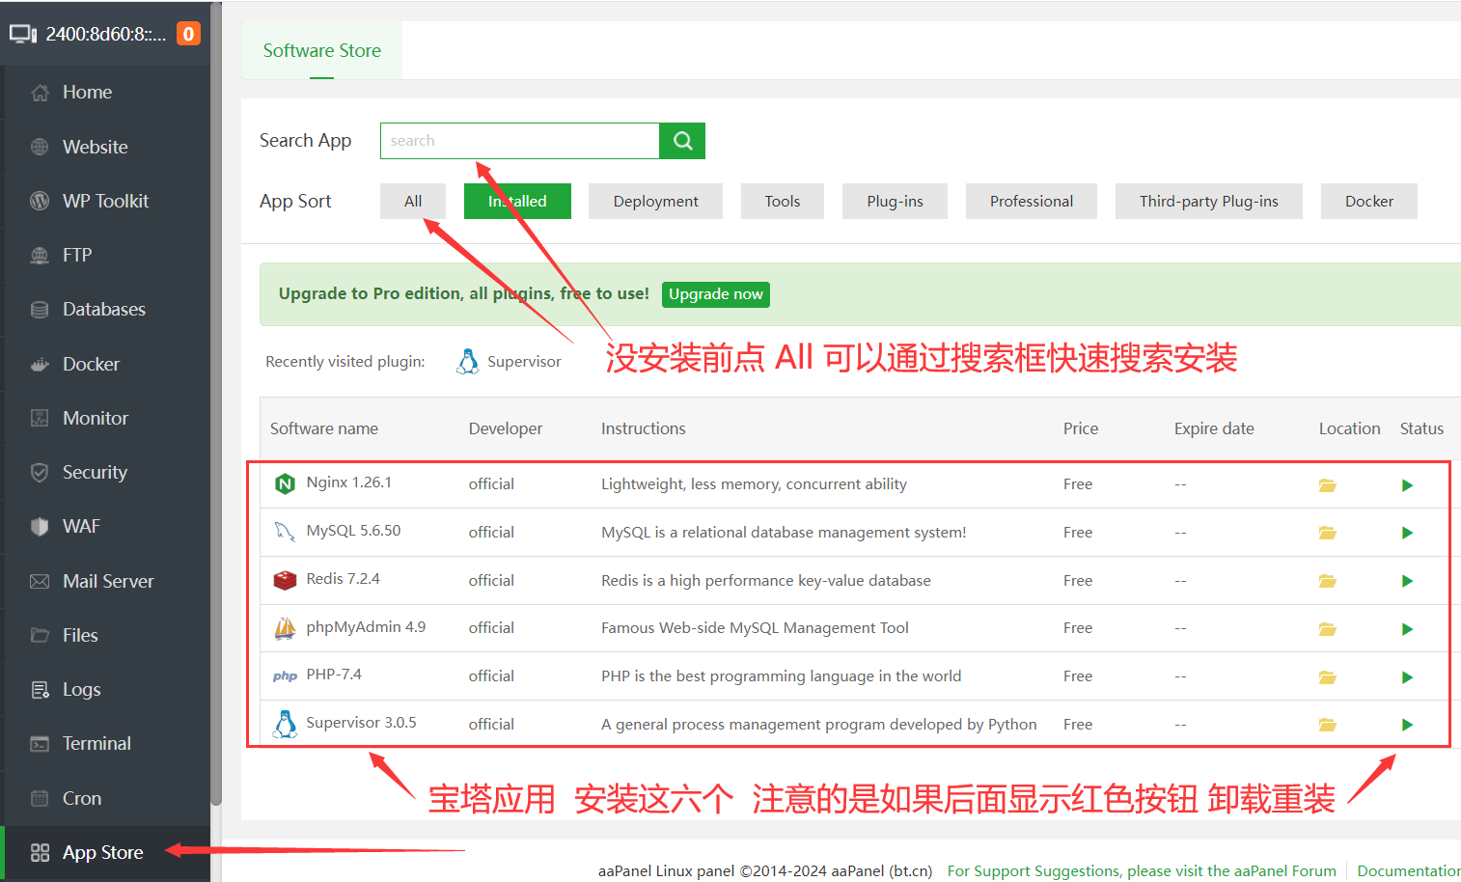Click the phpMyAdmin 4.9 software name
The width and height of the screenshot is (1461, 882).
tap(366, 627)
